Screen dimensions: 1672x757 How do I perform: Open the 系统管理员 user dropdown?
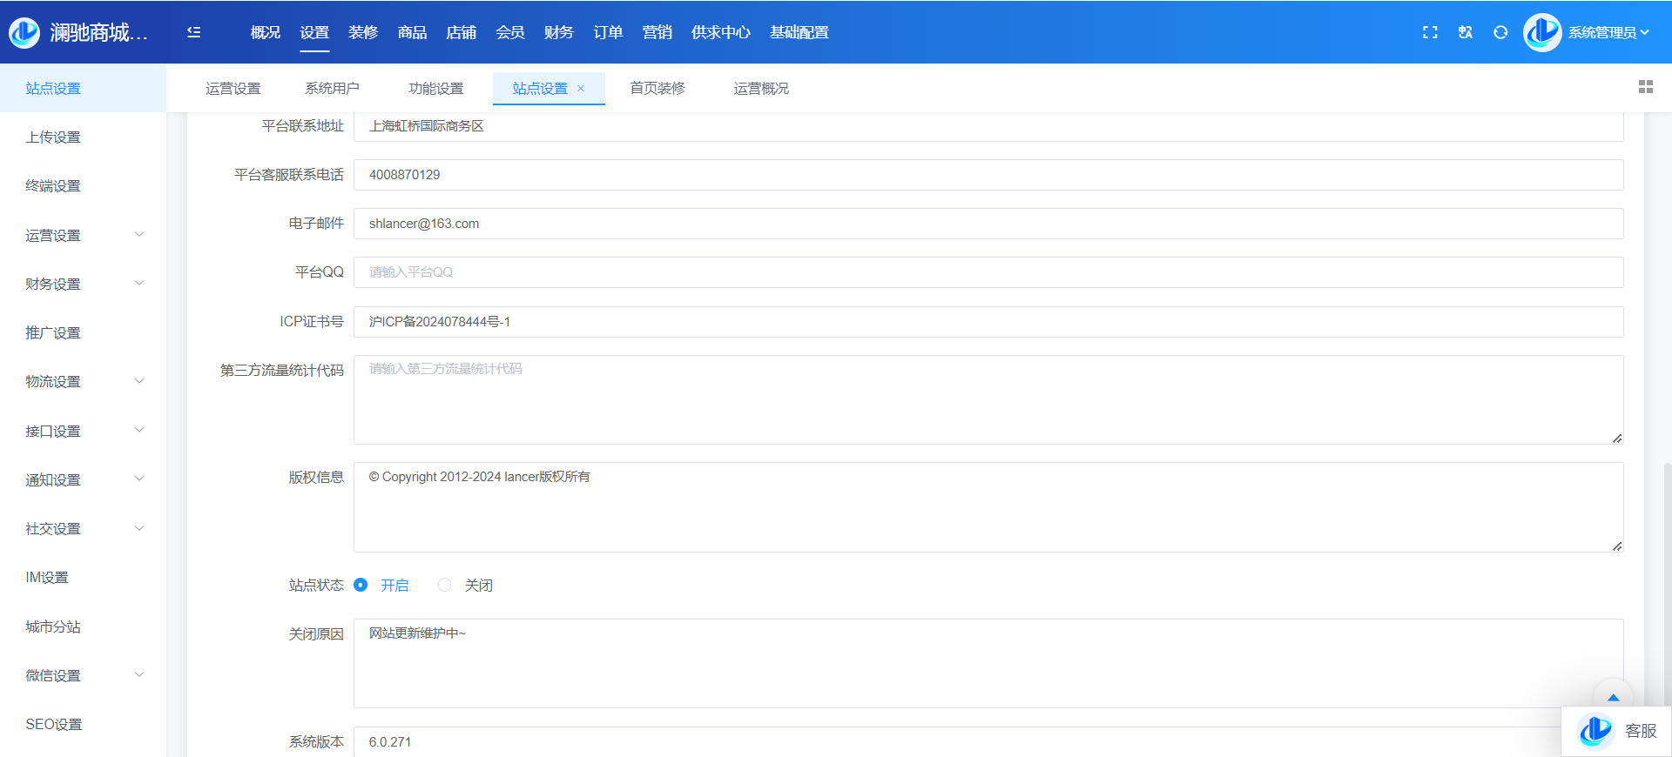(x=1607, y=32)
